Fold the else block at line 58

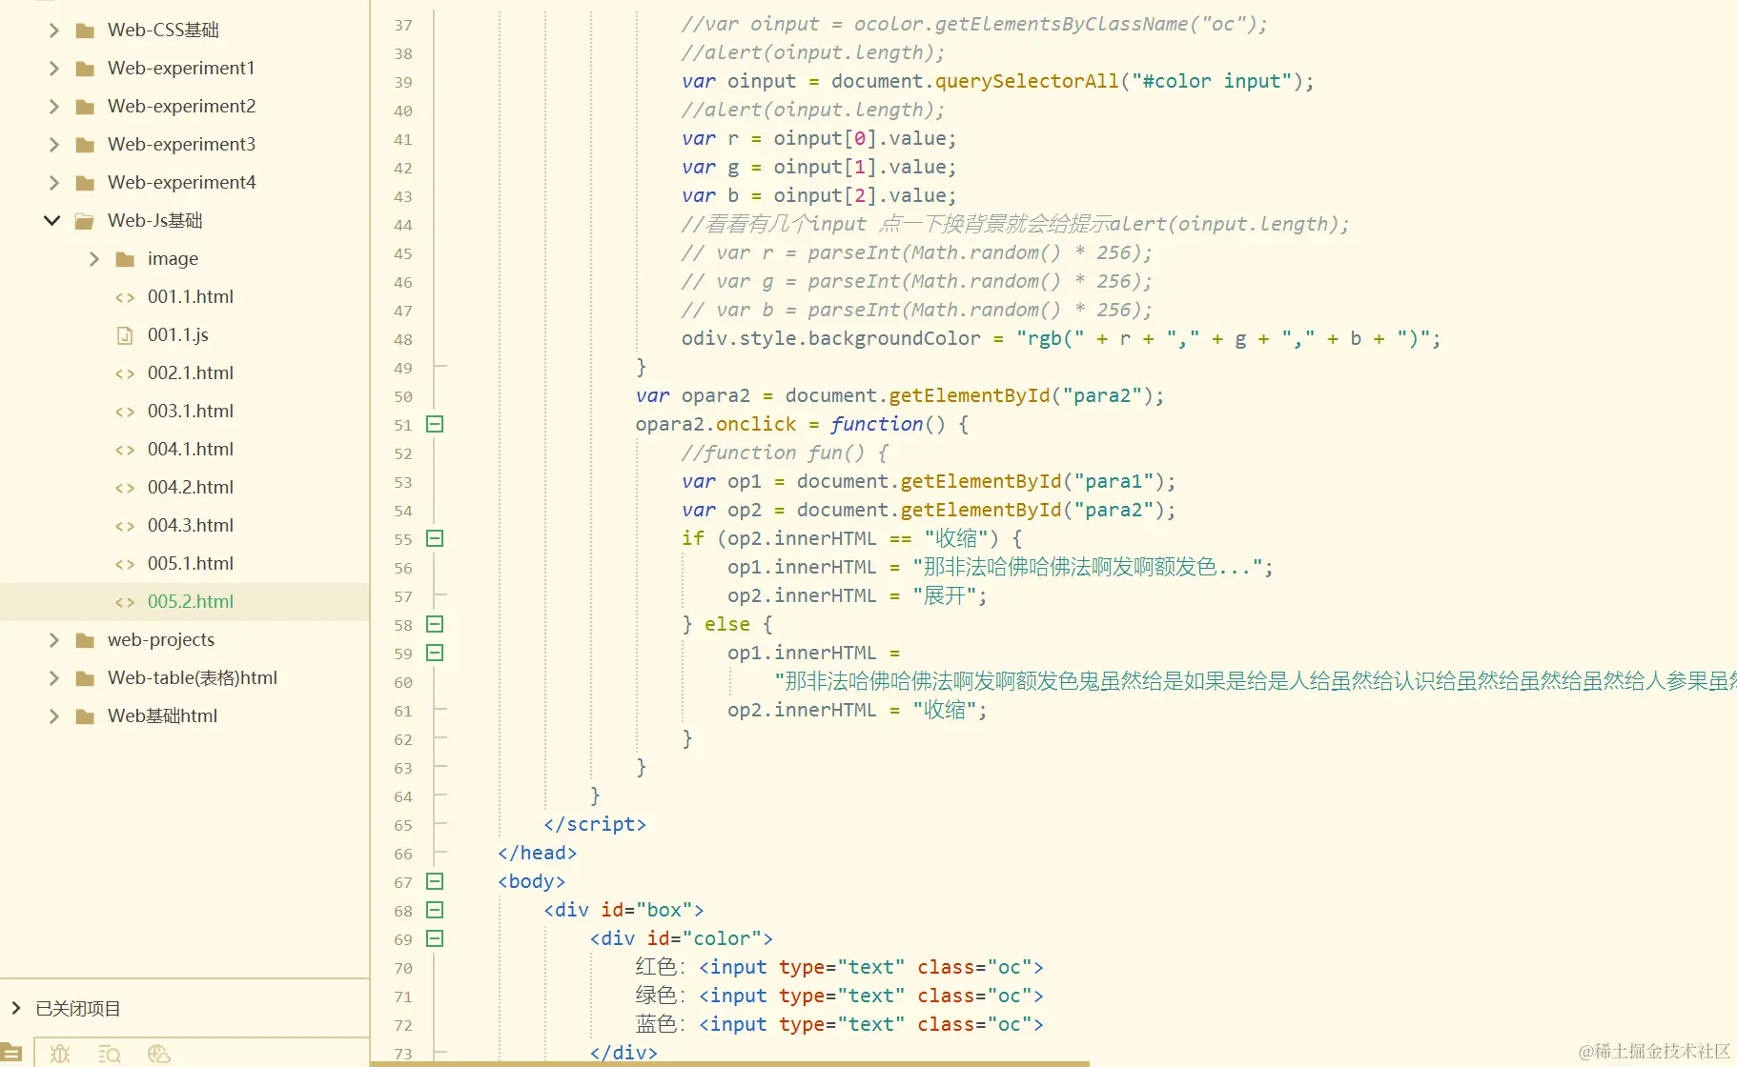click(x=435, y=624)
